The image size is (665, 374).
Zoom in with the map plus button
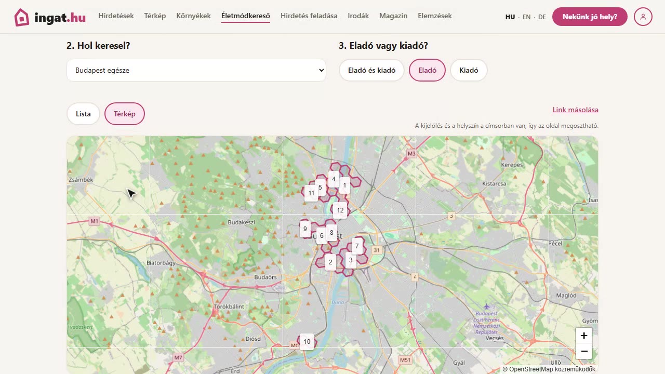[x=584, y=336]
